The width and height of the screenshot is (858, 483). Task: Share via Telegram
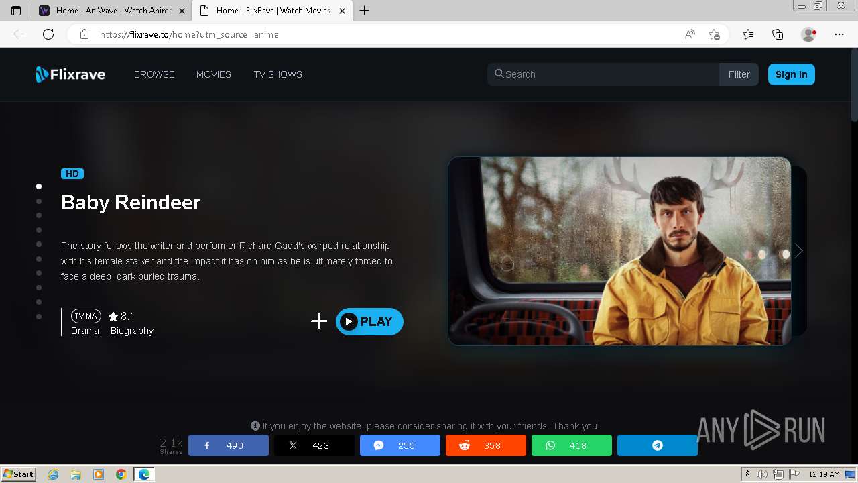click(x=658, y=445)
